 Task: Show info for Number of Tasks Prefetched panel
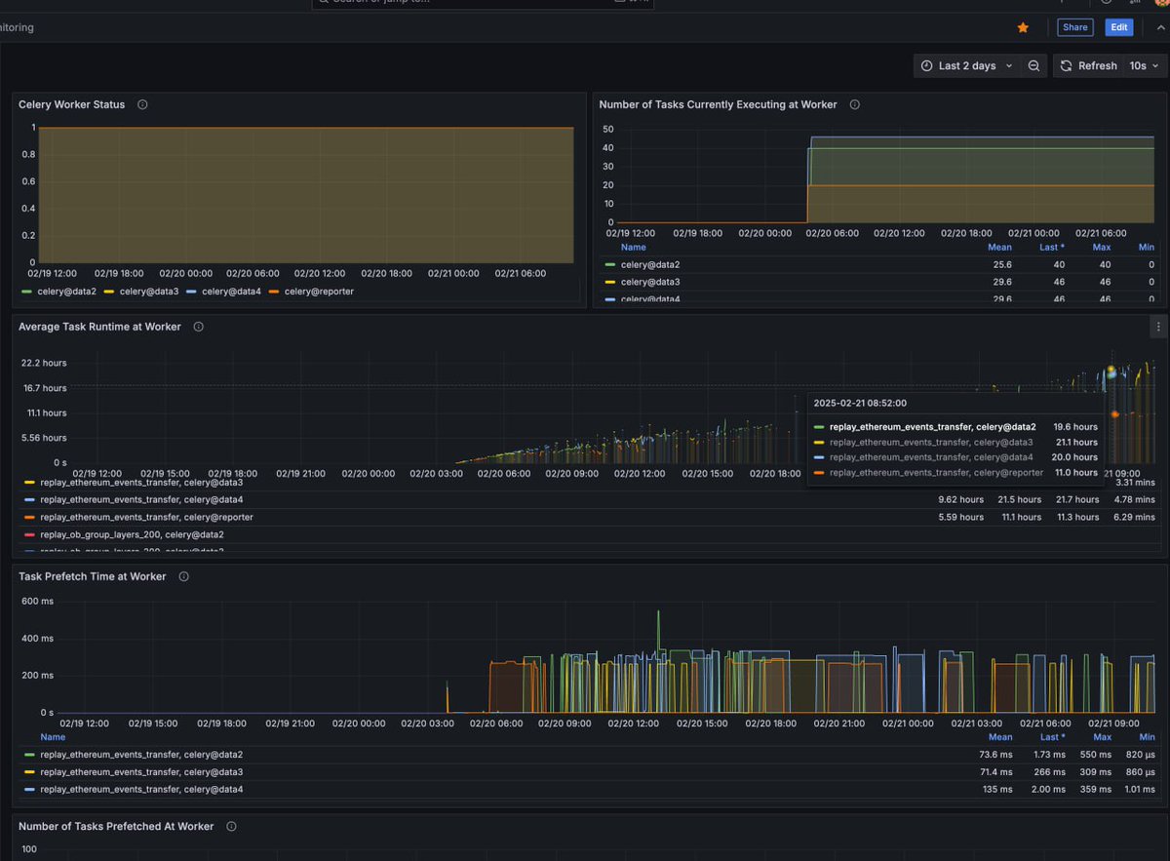tap(231, 826)
